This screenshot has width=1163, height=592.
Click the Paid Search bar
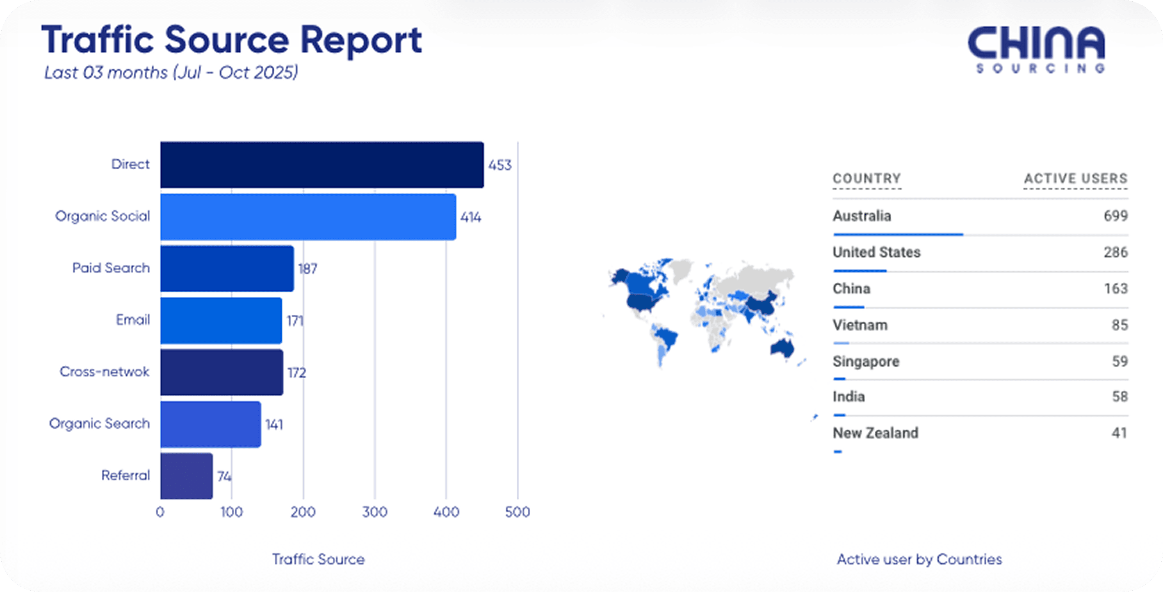[x=227, y=269]
